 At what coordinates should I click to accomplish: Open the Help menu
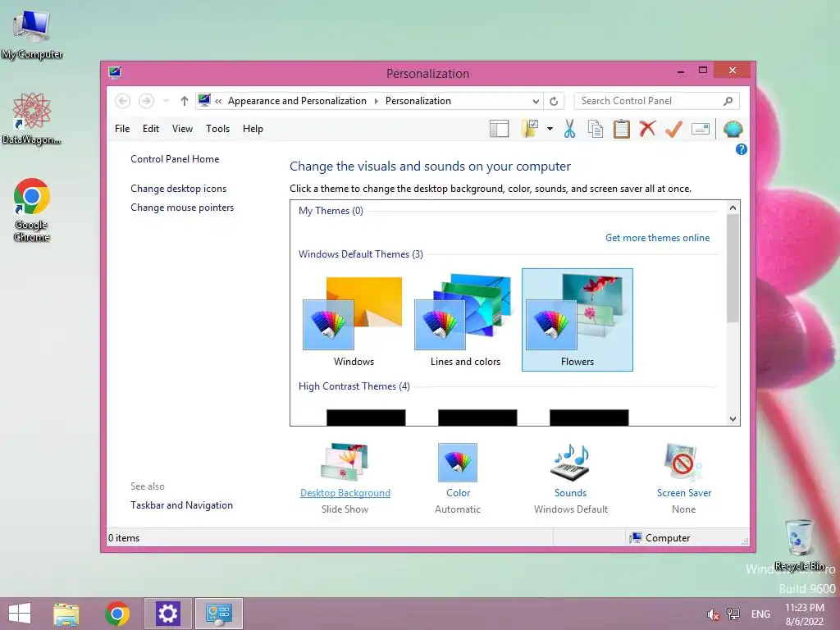253,129
